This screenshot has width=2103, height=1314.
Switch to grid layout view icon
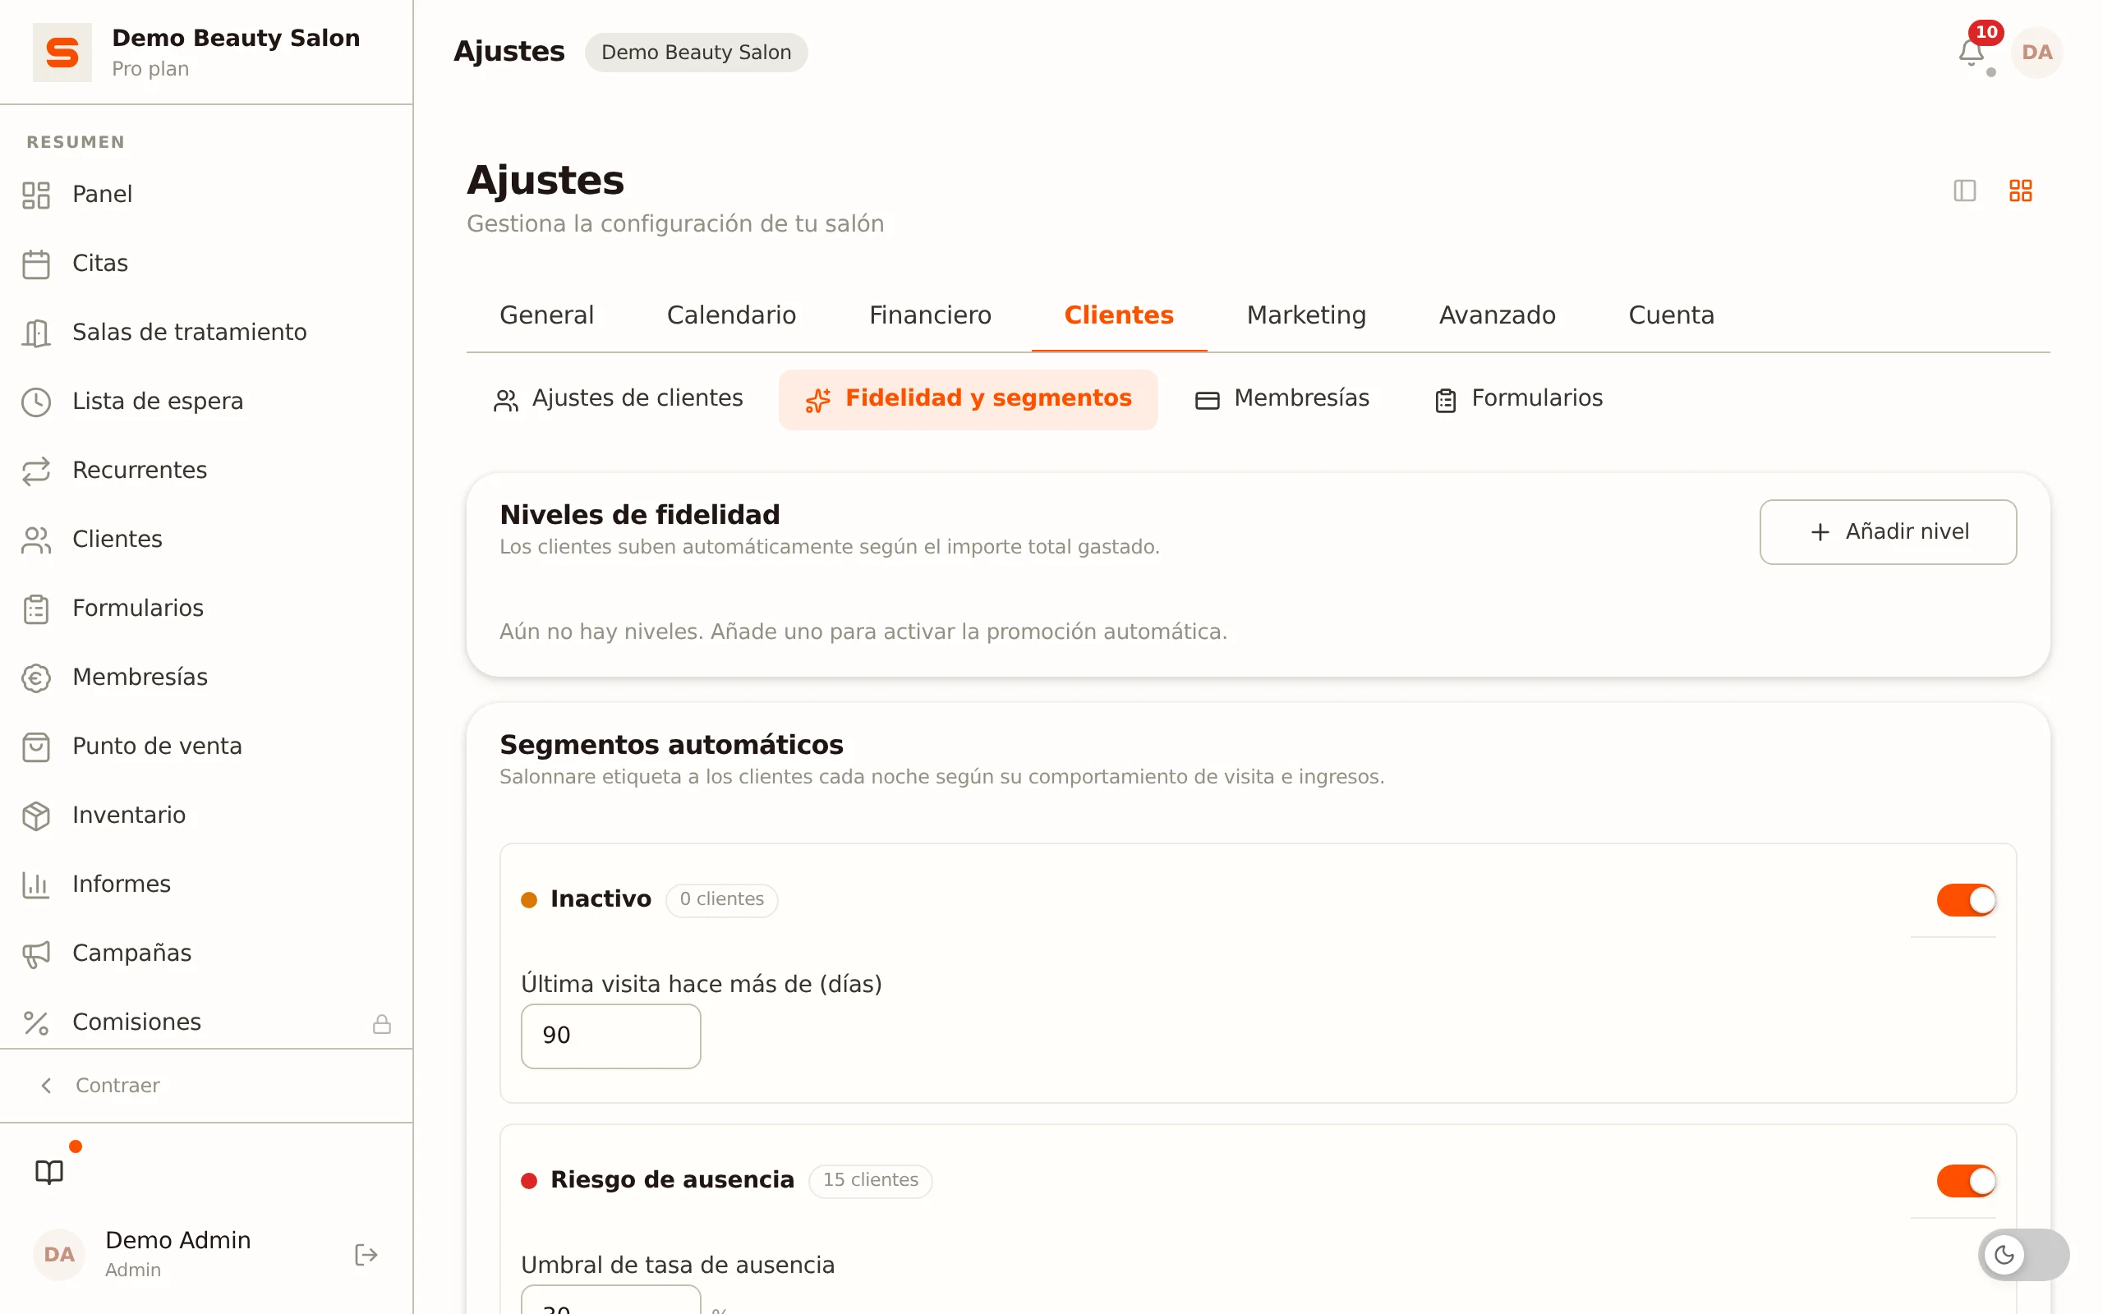[x=2021, y=191]
